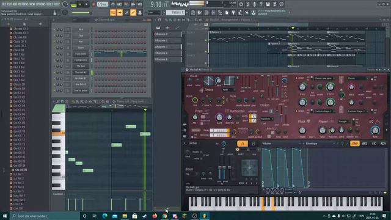Screen dimensions: 391x220
Task: Open Microsoft Edge from taskbar
Action: (104, 216)
